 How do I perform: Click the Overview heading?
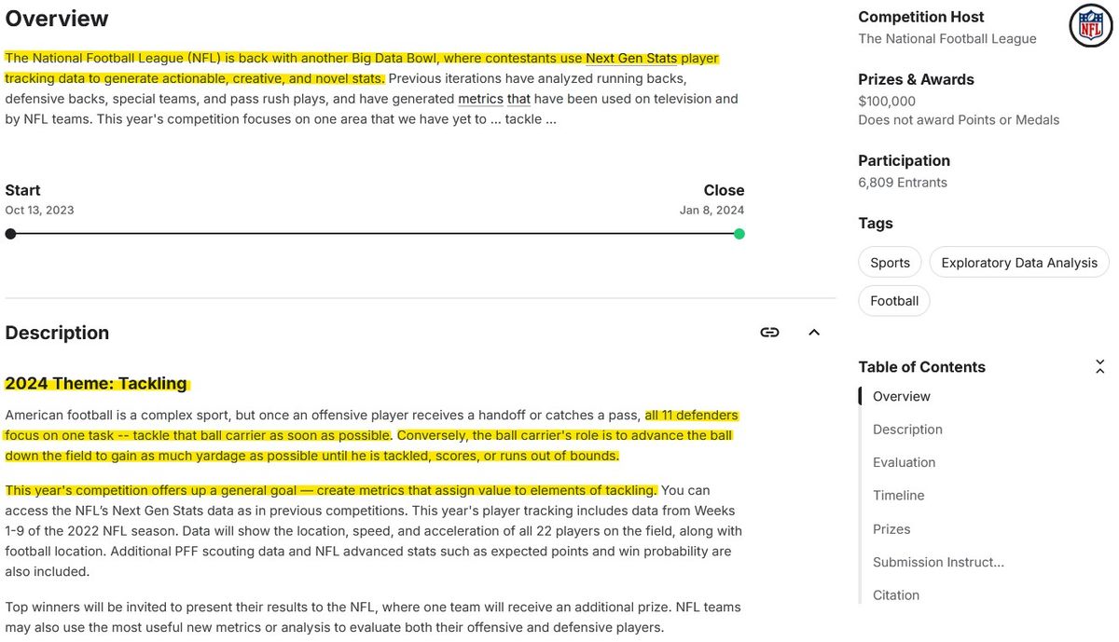pyautogui.click(x=57, y=19)
